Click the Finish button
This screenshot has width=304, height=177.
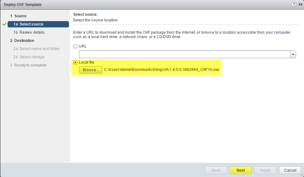coord(265,170)
